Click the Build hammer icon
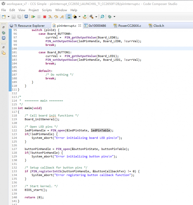This screenshot has width=193, height=205. 92,17
